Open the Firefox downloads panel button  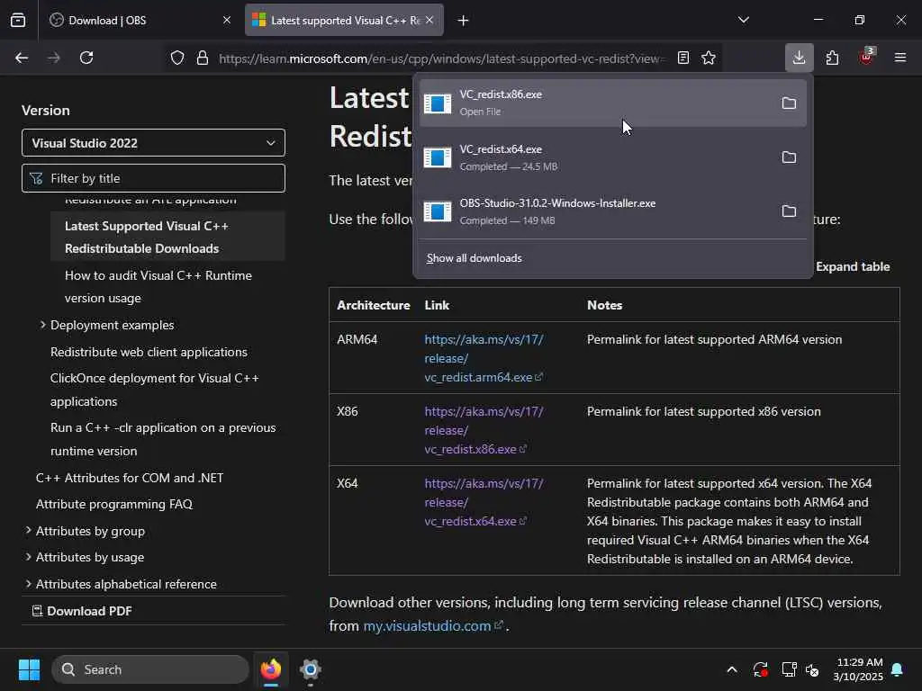pos(799,58)
